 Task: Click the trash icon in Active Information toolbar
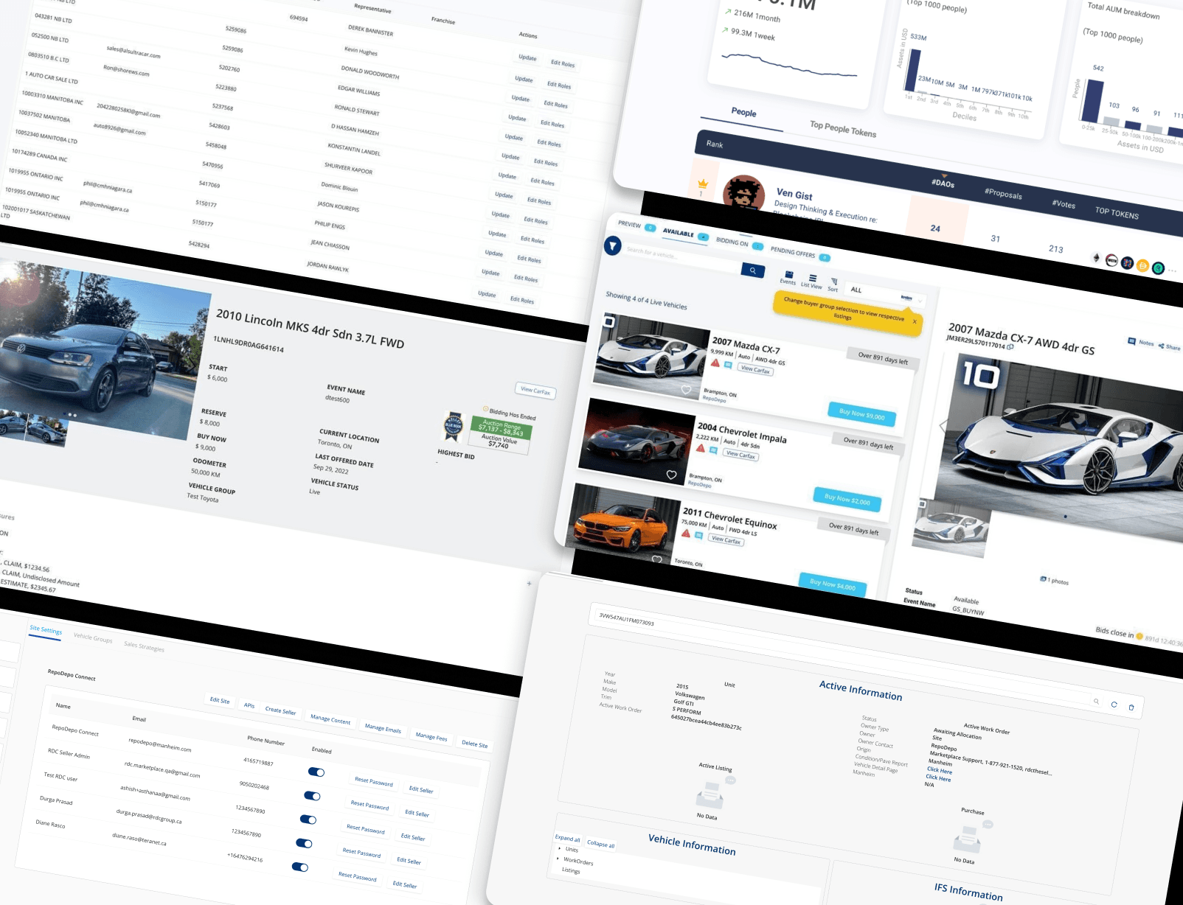pos(1131,707)
